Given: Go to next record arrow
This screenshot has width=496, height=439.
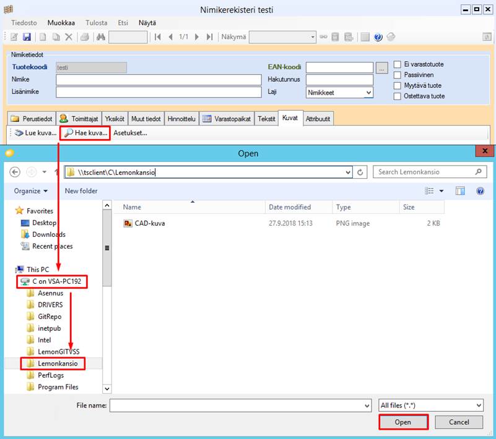Looking at the screenshot, I should tap(196, 37).
